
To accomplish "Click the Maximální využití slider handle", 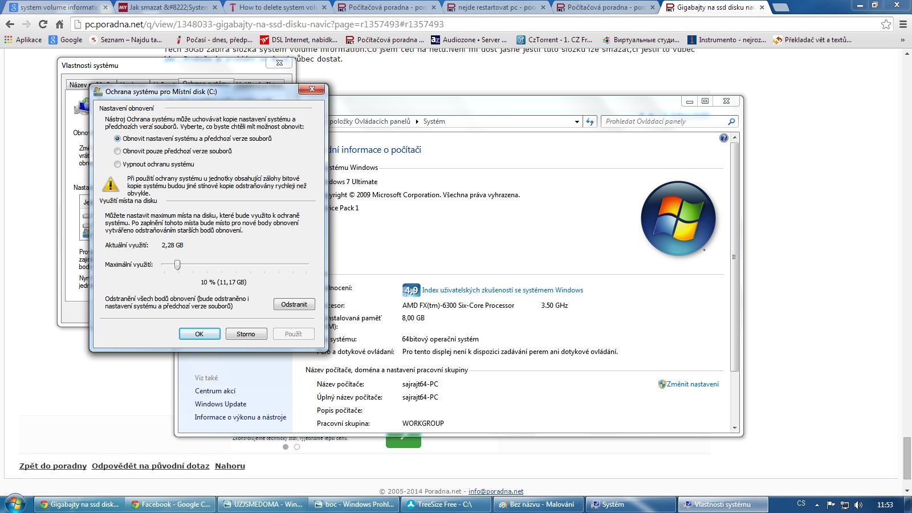I will [x=177, y=264].
